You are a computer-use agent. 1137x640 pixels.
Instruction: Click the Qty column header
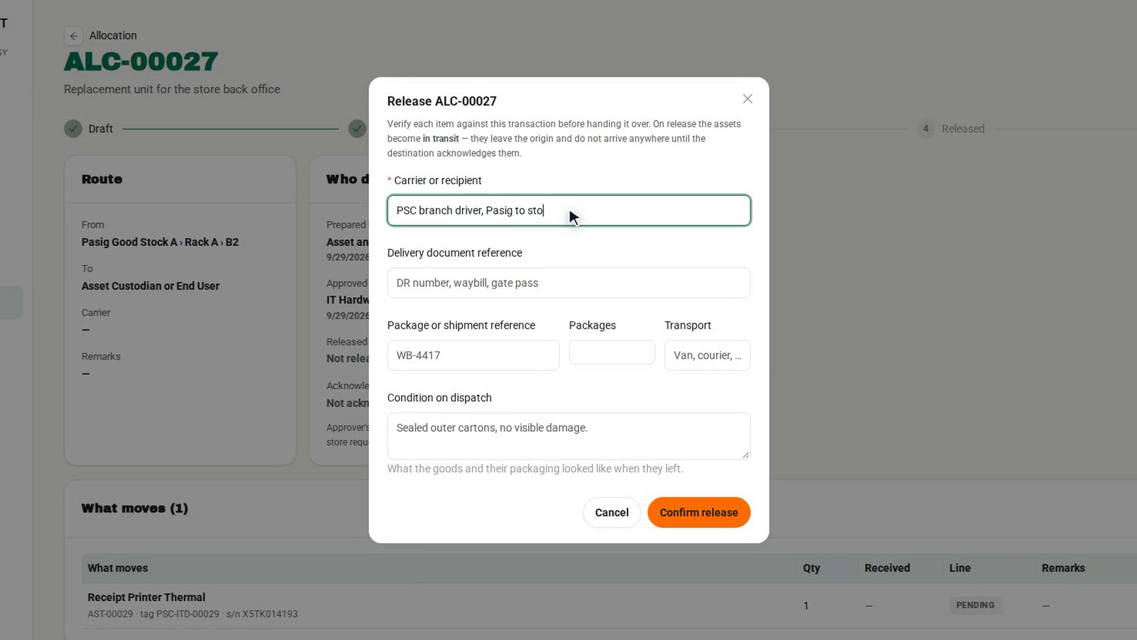811,568
